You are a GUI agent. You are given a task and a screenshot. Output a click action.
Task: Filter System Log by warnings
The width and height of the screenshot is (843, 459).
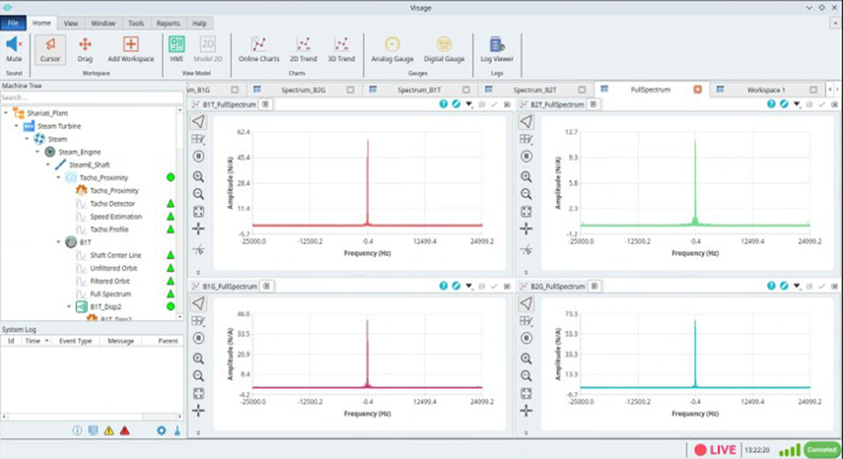coord(109,430)
